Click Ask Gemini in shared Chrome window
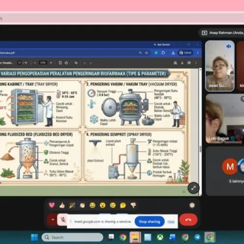244x244 pixels. coord(162,44)
